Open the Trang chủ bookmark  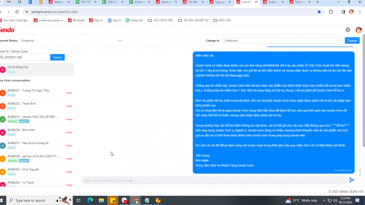pos(134,20)
